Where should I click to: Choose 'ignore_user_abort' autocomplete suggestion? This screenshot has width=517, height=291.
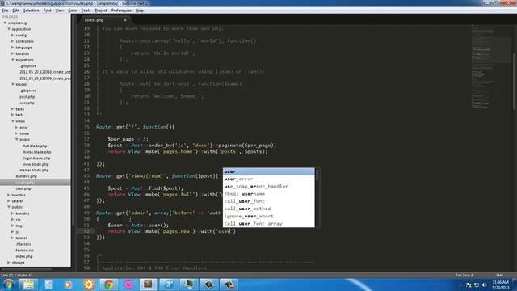coord(269,216)
